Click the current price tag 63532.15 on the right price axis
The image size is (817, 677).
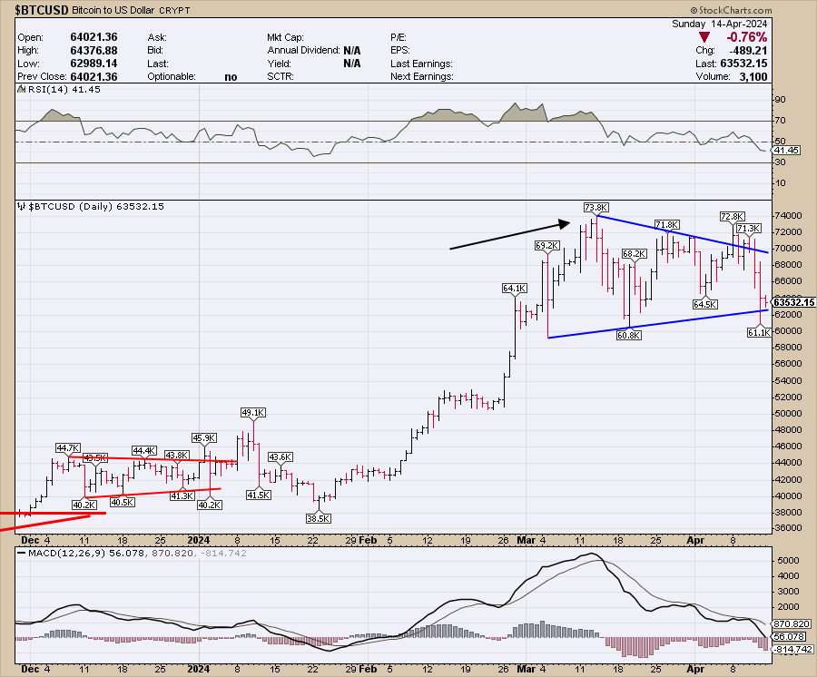click(x=793, y=302)
